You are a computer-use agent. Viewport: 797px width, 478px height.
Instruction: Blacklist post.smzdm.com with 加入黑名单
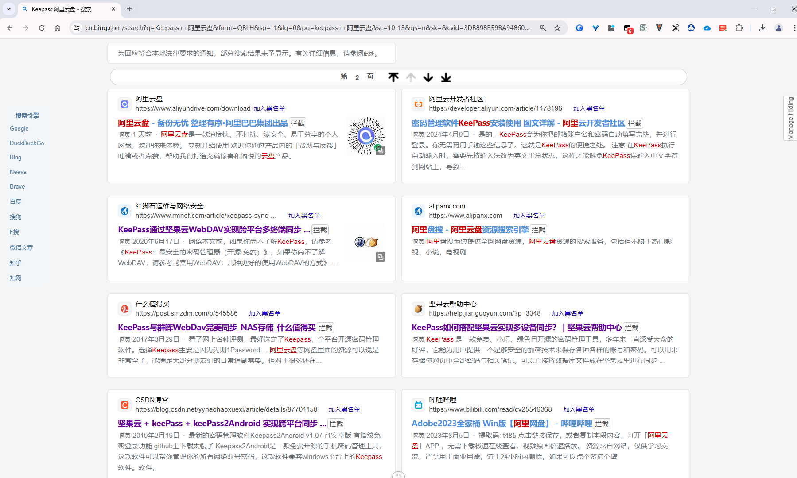(264, 313)
